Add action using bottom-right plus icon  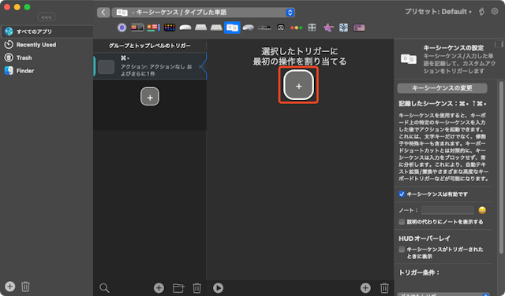click(x=365, y=288)
